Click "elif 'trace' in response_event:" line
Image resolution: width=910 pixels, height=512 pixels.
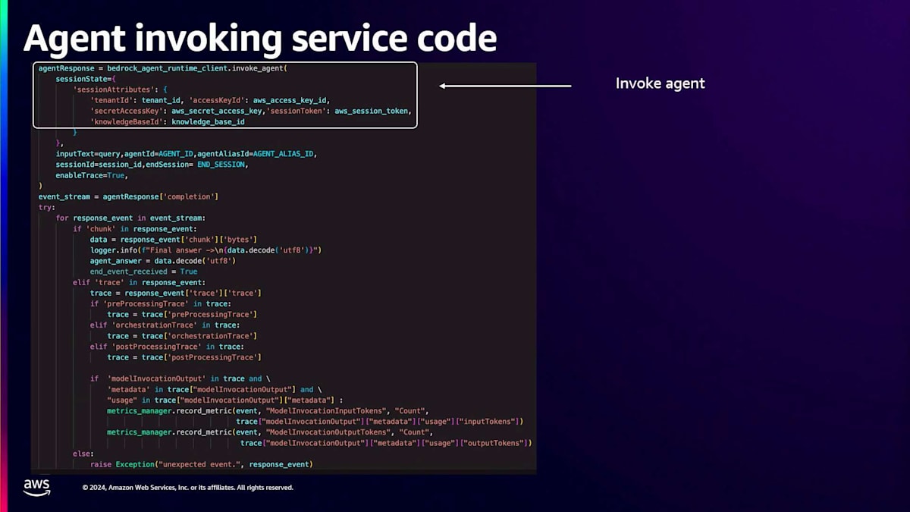point(139,282)
